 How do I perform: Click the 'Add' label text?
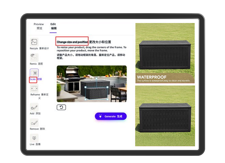(32, 114)
